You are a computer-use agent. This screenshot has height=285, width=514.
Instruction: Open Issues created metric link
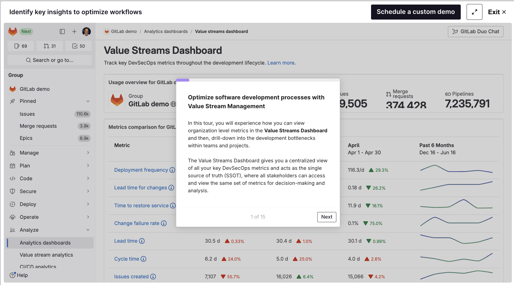click(131, 276)
